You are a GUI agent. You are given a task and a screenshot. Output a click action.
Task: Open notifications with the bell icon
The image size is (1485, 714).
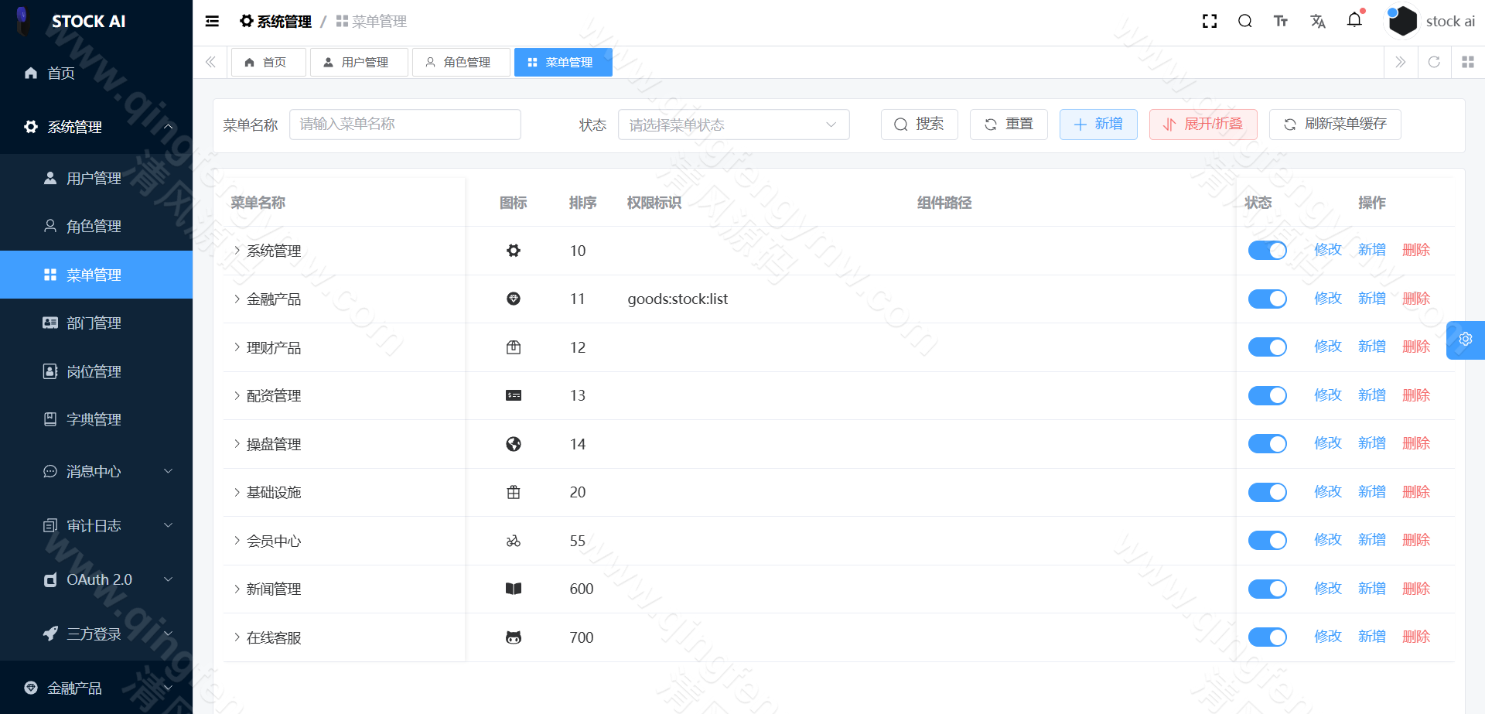pos(1354,21)
